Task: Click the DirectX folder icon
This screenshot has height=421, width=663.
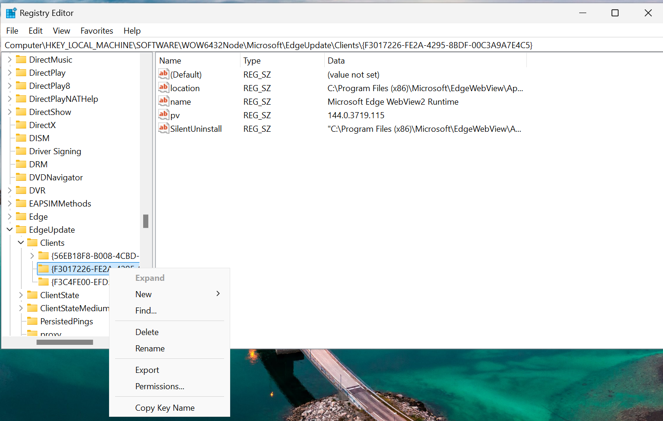Action: tap(21, 125)
